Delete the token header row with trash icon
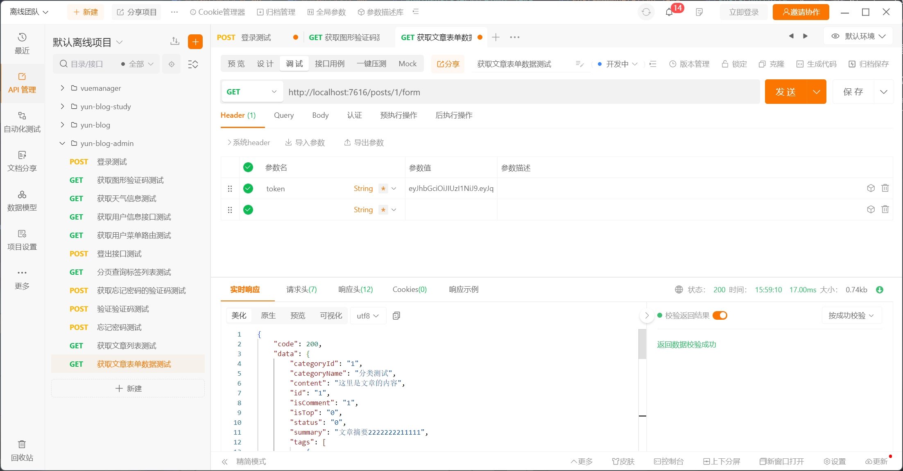Screen dimensions: 903x471 pyautogui.click(x=885, y=188)
